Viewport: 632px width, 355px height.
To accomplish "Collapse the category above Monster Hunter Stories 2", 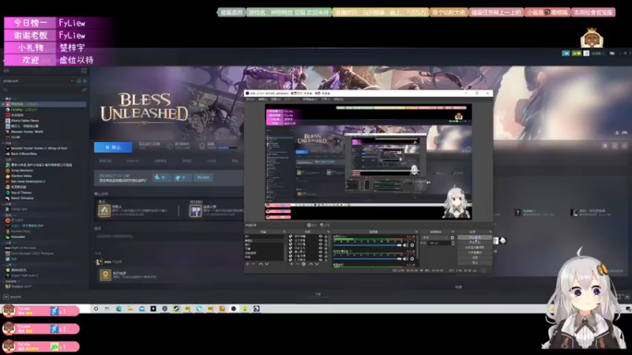I will (3, 143).
